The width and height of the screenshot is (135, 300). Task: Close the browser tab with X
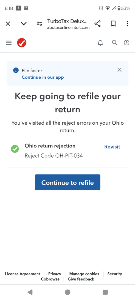(x=8, y=24)
